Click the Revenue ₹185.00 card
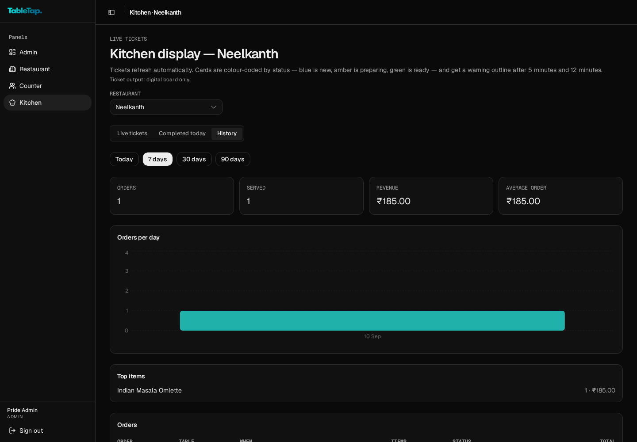637x442 pixels. (x=431, y=196)
